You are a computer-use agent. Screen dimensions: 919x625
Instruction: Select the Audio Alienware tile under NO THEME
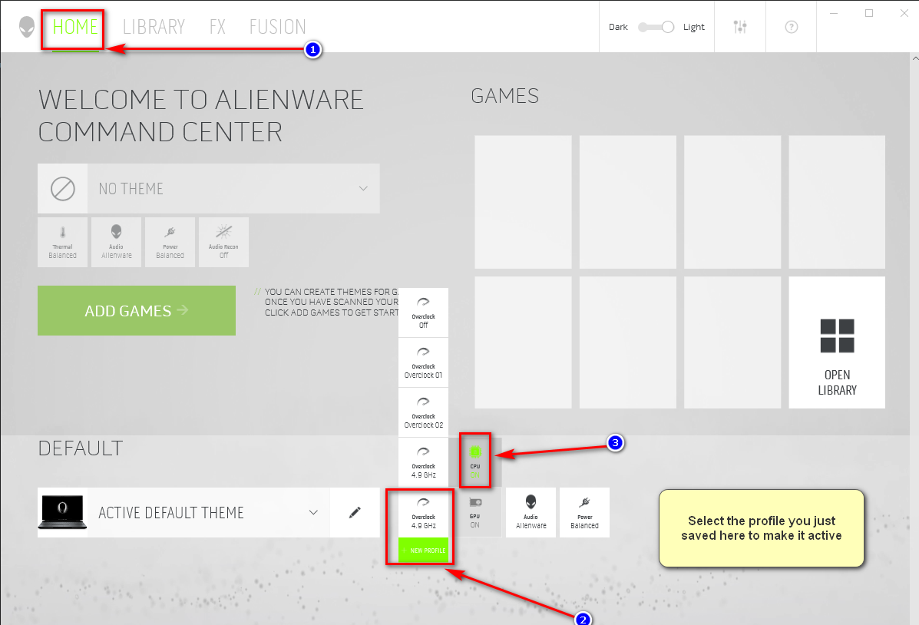click(116, 242)
